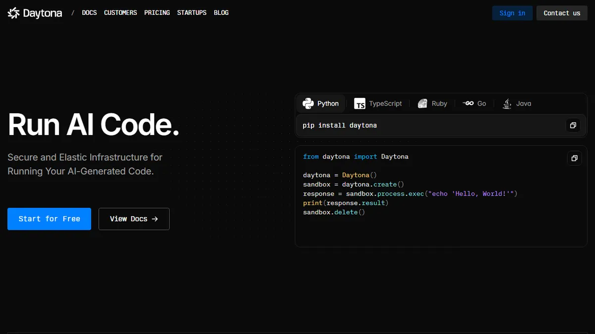Click the sandbox.process.exec echo code line

(x=410, y=193)
